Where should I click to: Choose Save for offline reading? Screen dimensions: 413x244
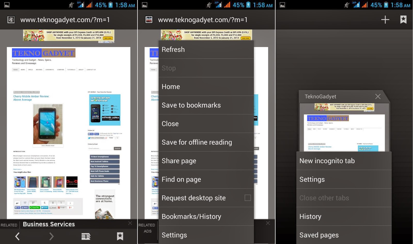tap(206, 142)
